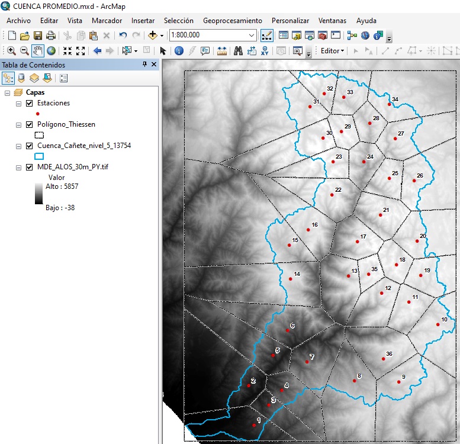Image resolution: width=460 pixels, height=444 pixels.
Task: Open the Editor Toolbar icon
Action: (x=266, y=36)
